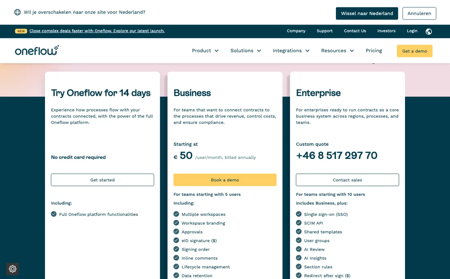Screen dimensions: 450x279
Task: Open the Company link in top bar
Action: coord(296,31)
